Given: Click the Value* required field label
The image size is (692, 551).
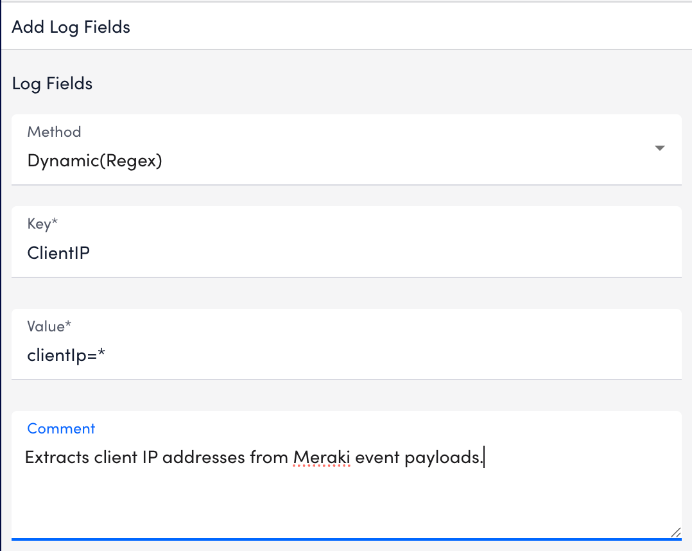Looking at the screenshot, I should click(x=49, y=326).
